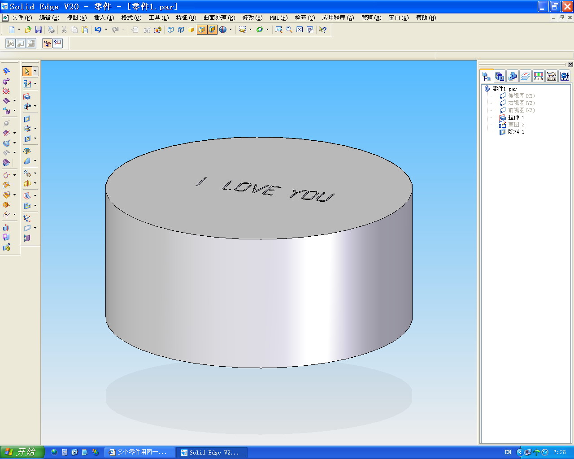Viewport: 574px width, 459px height.
Task: Click the Print icon
Action: pos(51,30)
